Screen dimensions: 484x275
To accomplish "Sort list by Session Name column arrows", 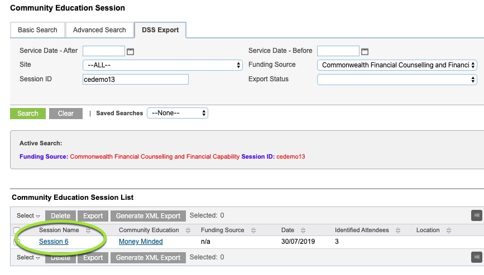I will coord(88,230).
